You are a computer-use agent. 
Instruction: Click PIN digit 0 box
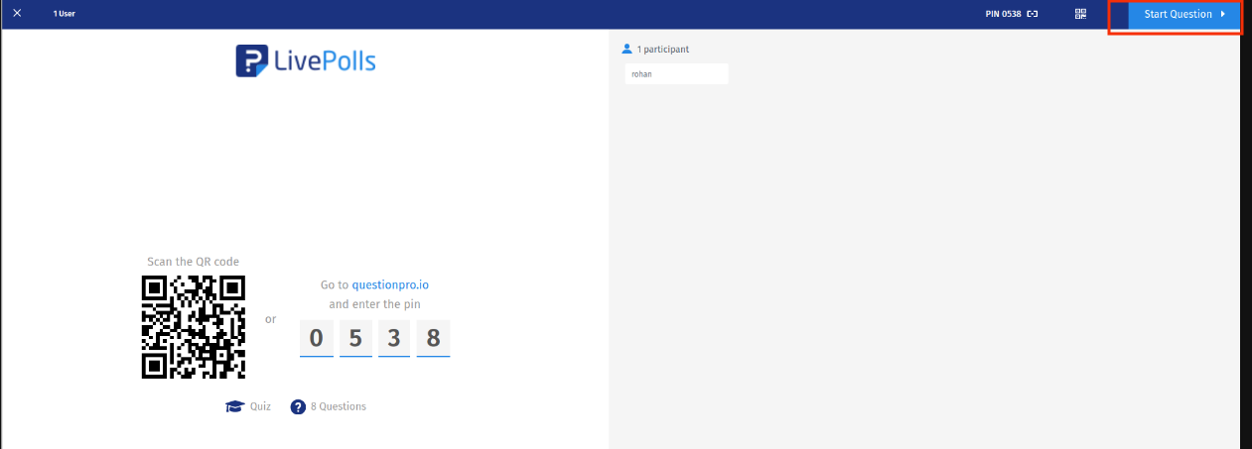316,339
